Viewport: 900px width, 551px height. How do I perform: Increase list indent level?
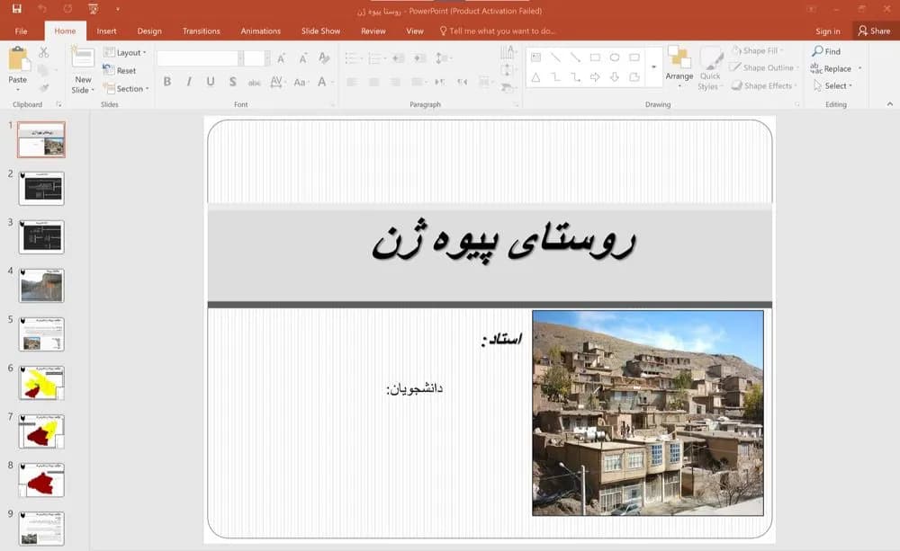point(420,58)
